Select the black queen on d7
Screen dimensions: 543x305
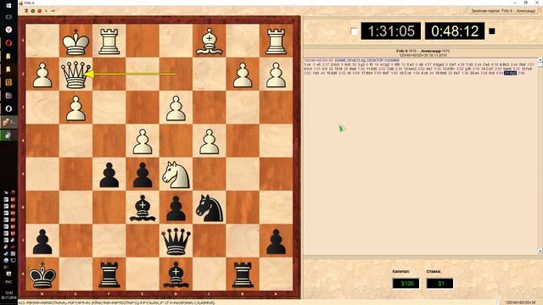click(176, 241)
